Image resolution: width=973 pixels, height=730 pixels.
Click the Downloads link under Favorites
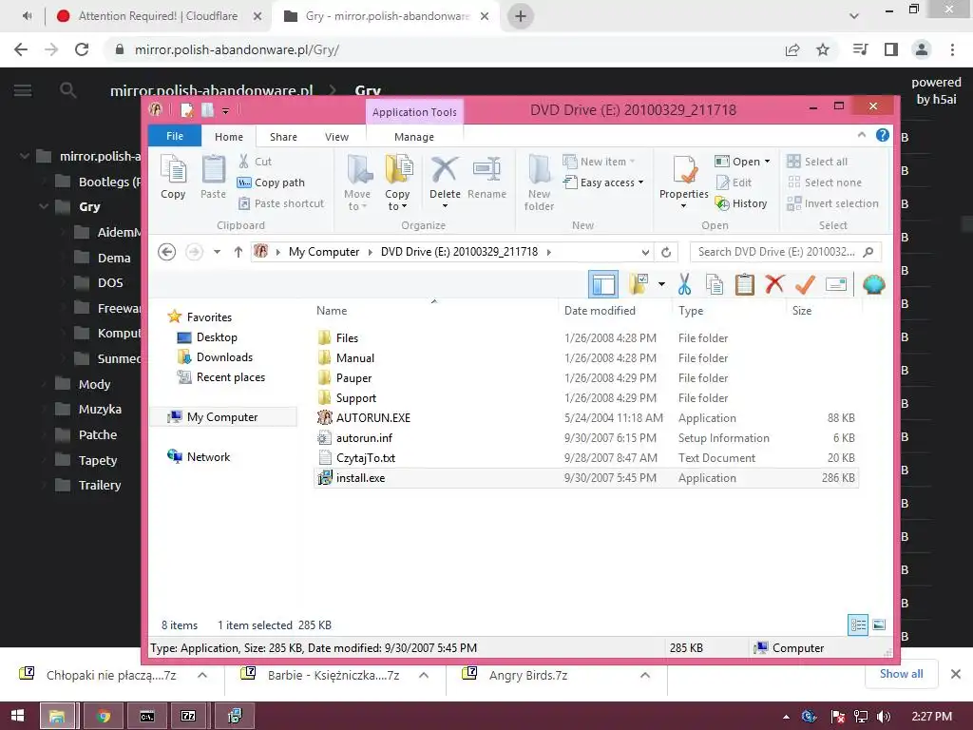coord(224,357)
